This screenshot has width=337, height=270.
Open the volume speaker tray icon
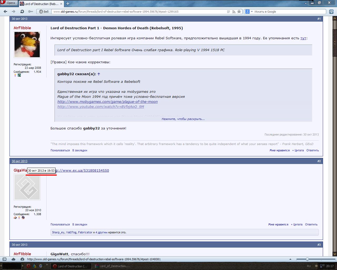322,266
